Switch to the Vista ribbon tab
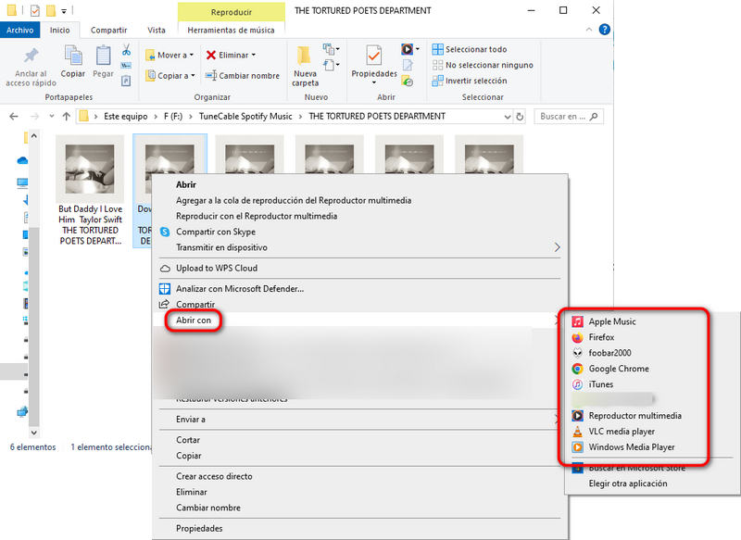Image resolution: width=741 pixels, height=540 pixels. [157, 31]
